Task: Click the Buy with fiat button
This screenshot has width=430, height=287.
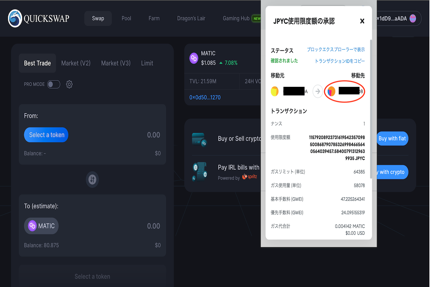Action: pyautogui.click(x=392, y=138)
